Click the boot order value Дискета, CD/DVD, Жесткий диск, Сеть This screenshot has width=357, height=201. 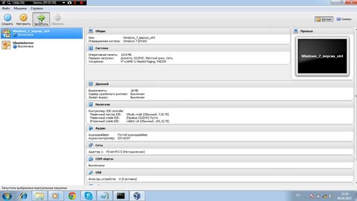pos(147,58)
